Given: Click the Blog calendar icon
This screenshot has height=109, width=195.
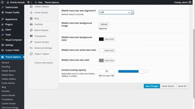Looking at the screenshot, I should 31,18.
